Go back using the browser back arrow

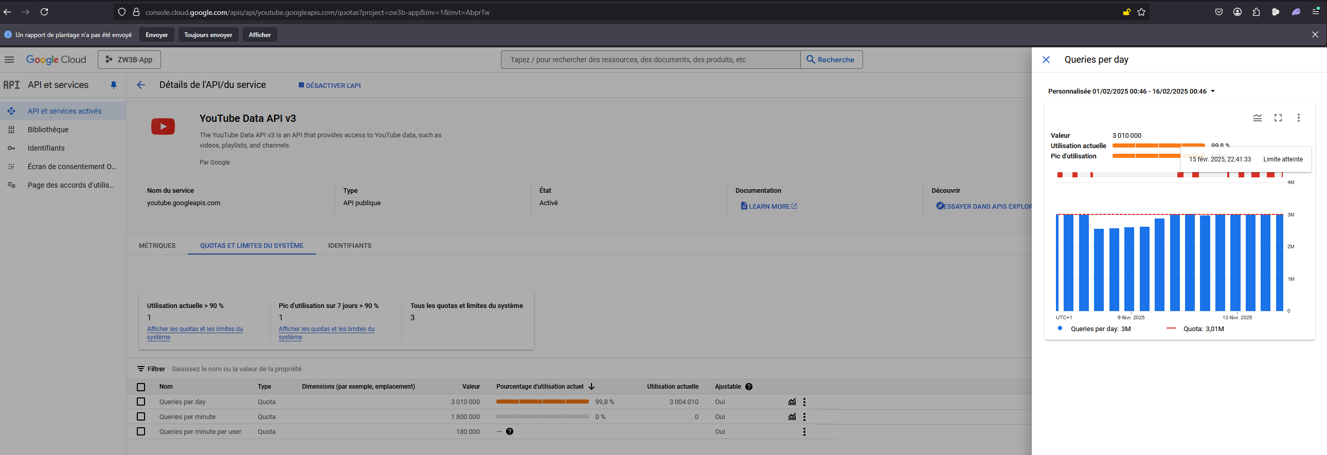pos(7,12)
